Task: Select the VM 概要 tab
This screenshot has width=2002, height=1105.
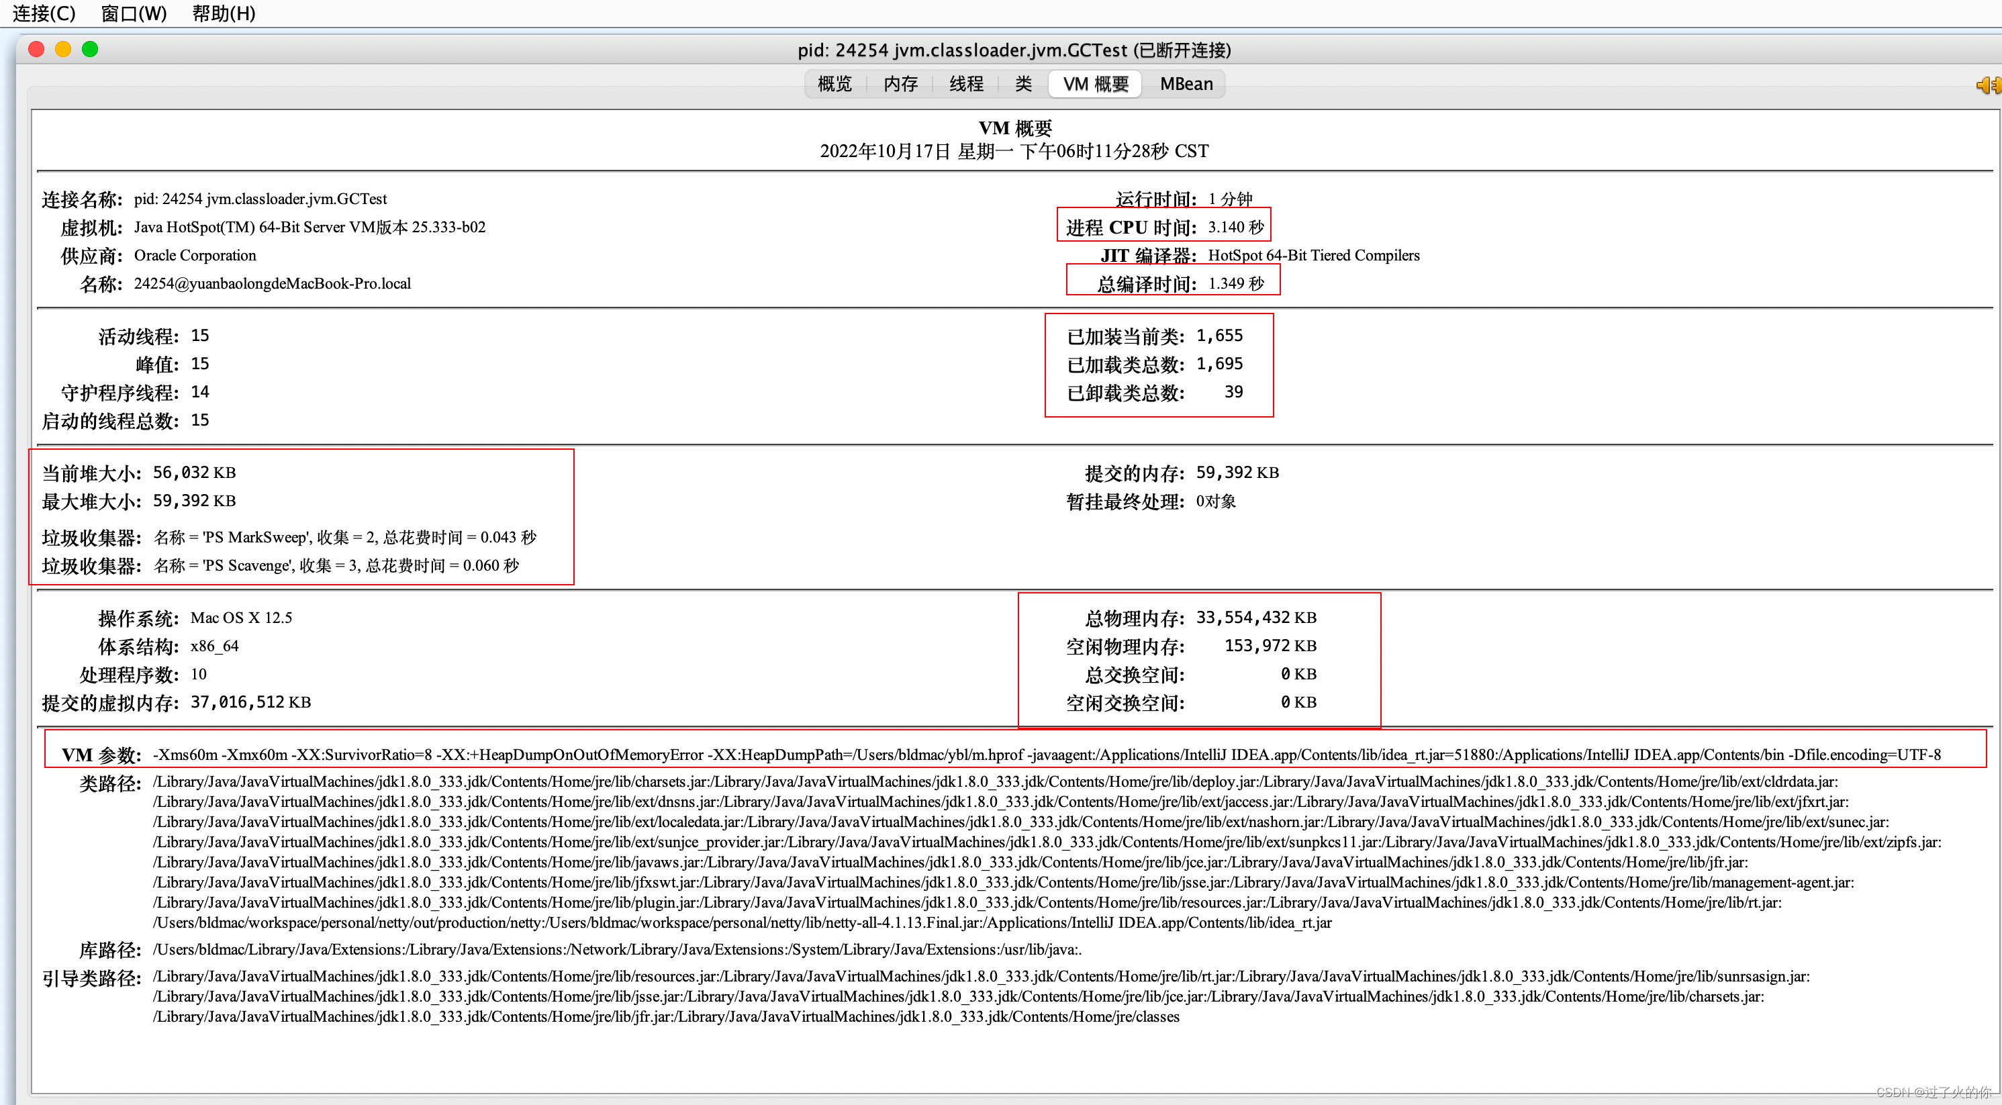Action: 1095,84
